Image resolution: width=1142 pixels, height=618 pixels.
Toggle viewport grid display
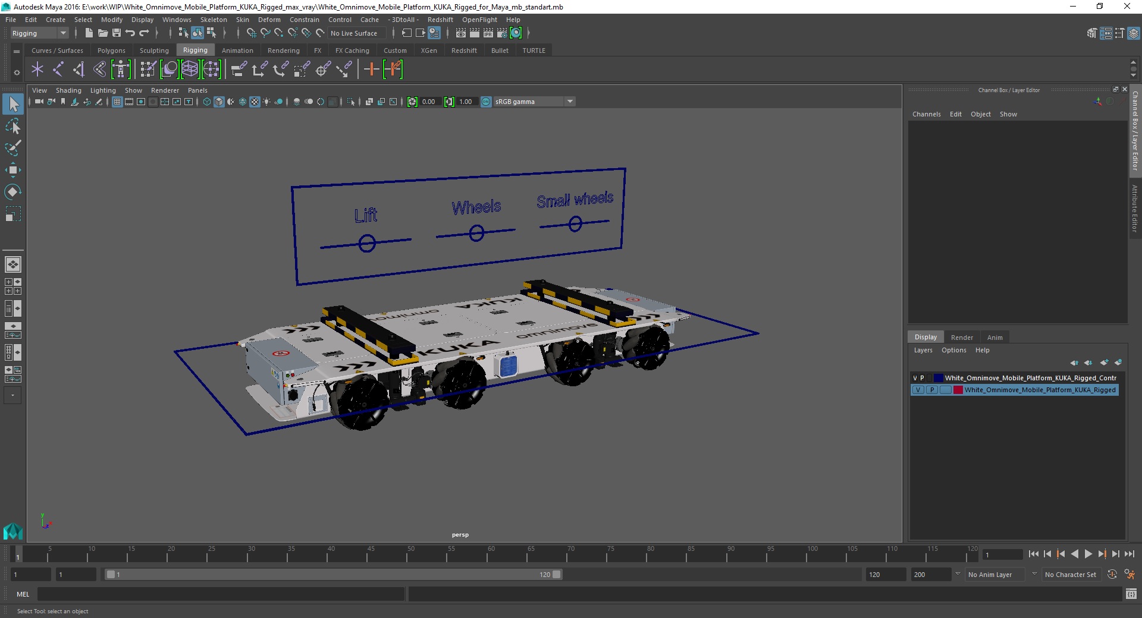(117, 102)
